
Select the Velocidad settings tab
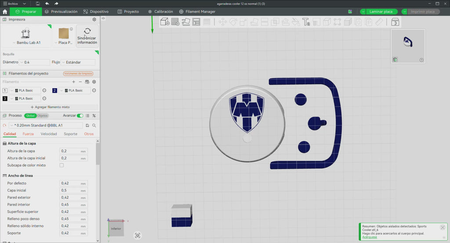pos(49,134)
